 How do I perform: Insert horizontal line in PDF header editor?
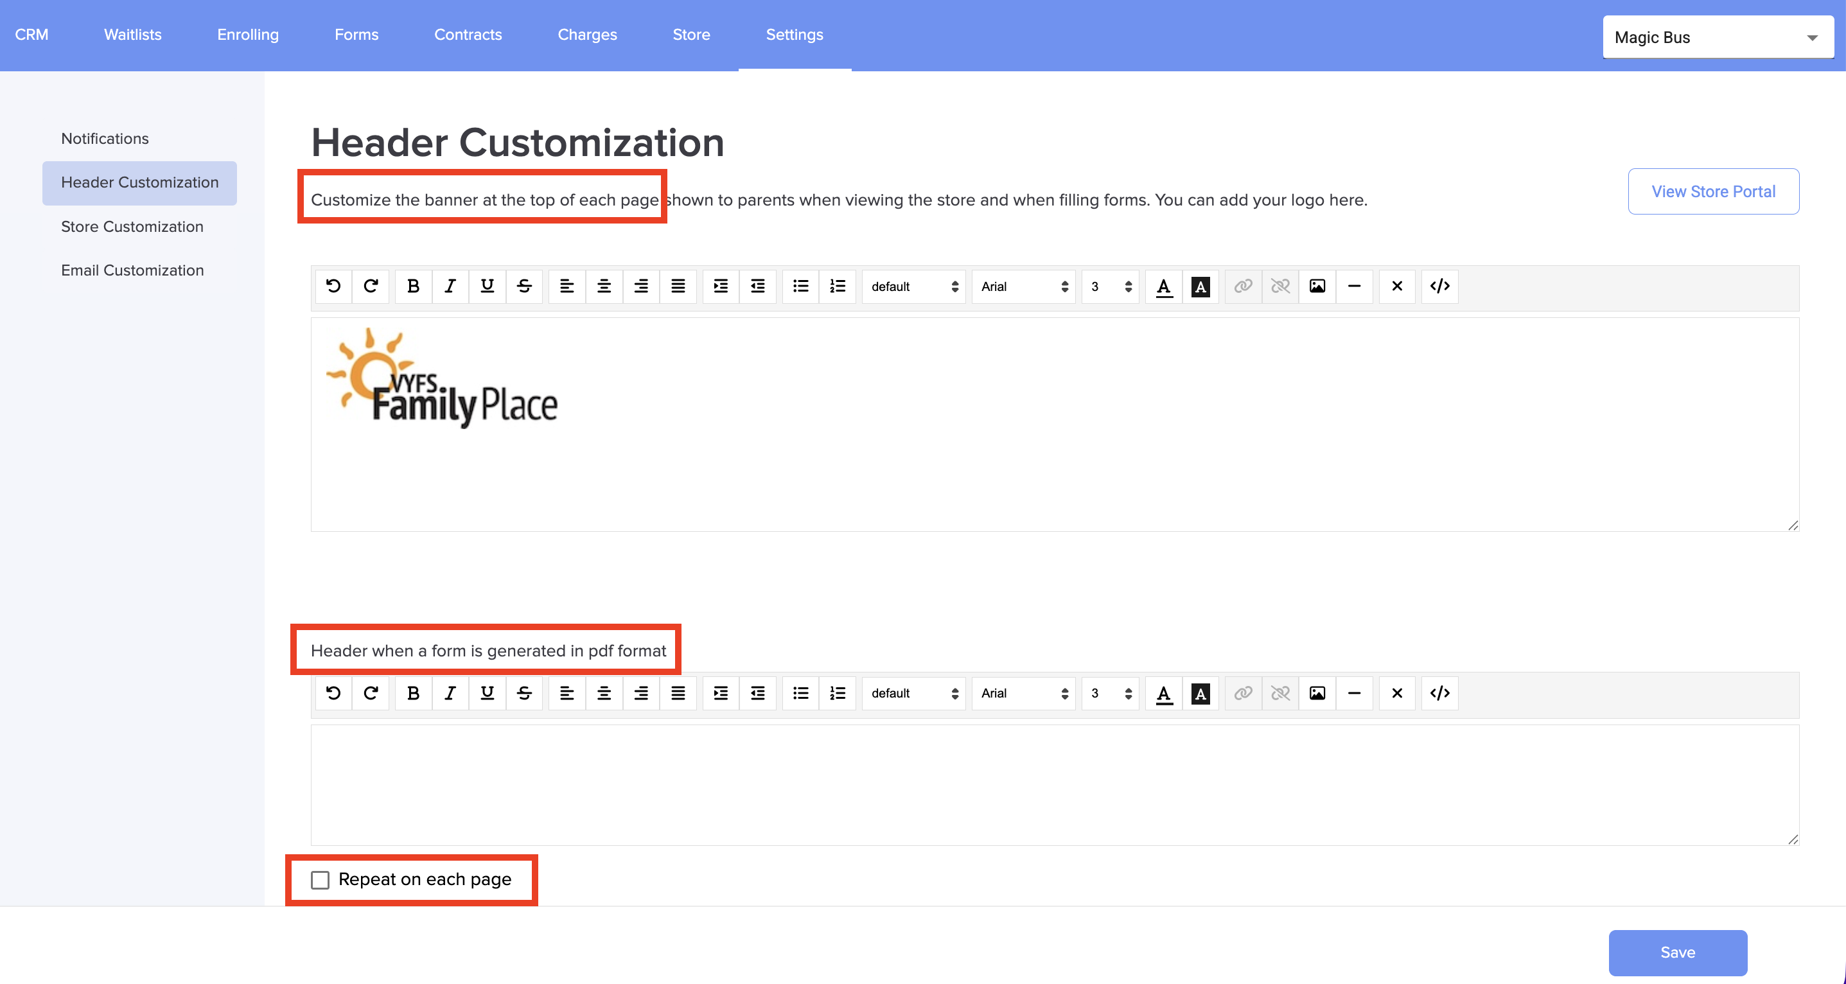[x=1354, y=693]
